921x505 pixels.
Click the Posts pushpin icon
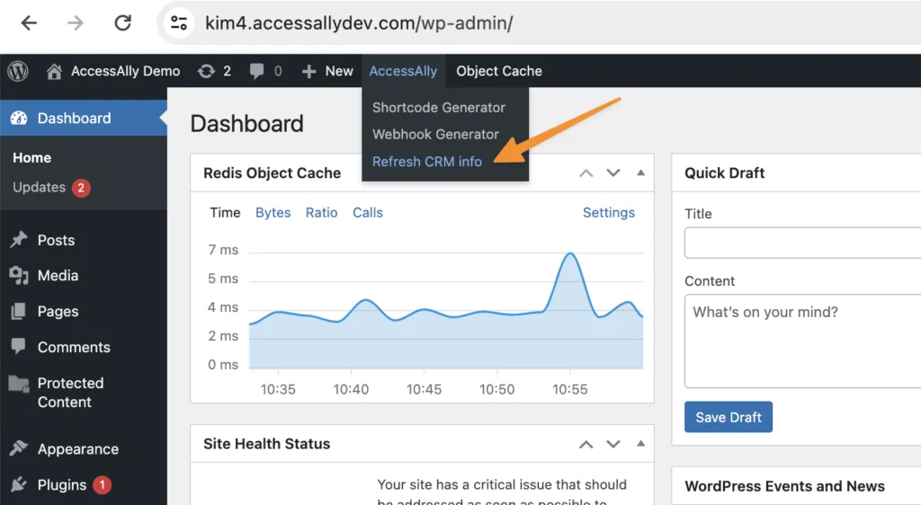(19, 240)
